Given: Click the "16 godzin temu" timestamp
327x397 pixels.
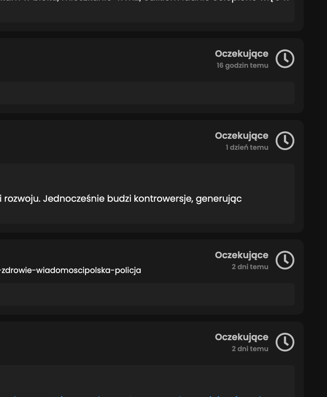Looking at the screenshot, I should (x=242, y=66).
